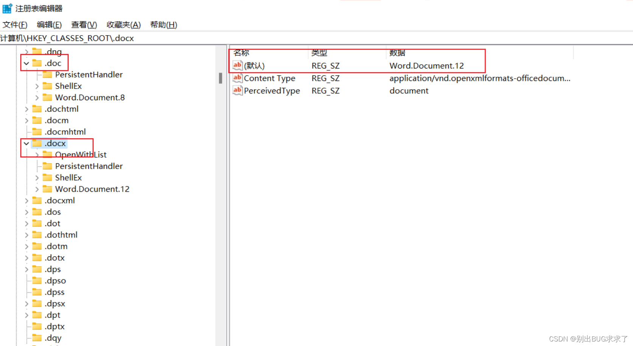Click the .dpss folder icon
Viewport: 633px width, 346px height.
[37, 292]
